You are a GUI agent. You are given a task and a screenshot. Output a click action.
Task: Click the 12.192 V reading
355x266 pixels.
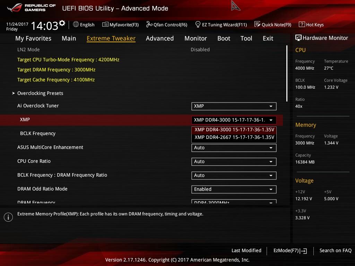coord(304,199)
